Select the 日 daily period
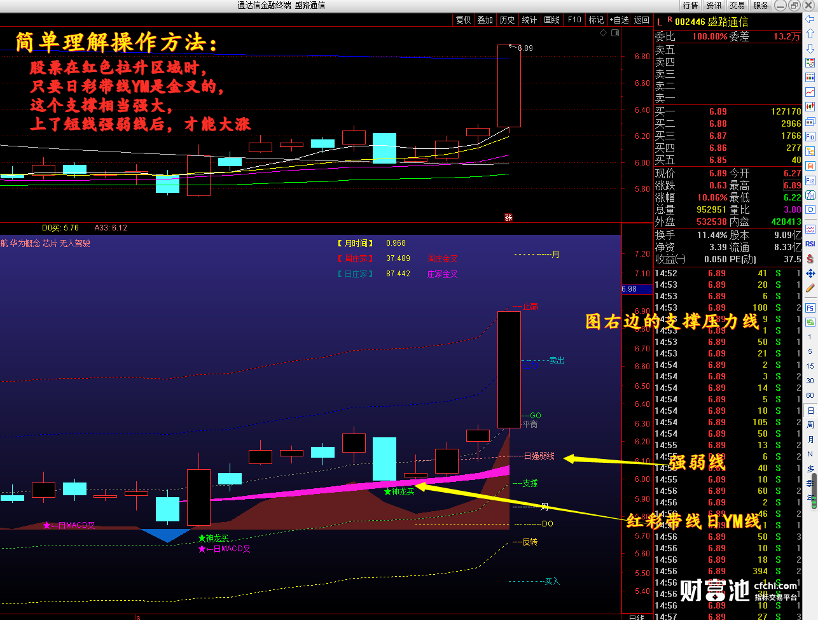This screenshot has height=620, width=818. pos(810,411)
